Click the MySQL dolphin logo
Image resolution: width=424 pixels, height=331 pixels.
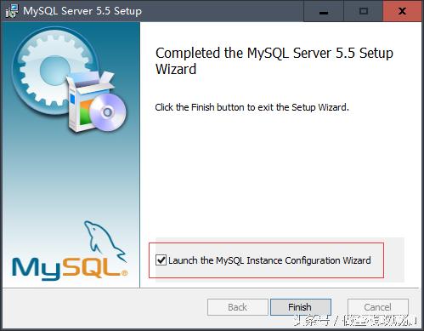point(104,240)
